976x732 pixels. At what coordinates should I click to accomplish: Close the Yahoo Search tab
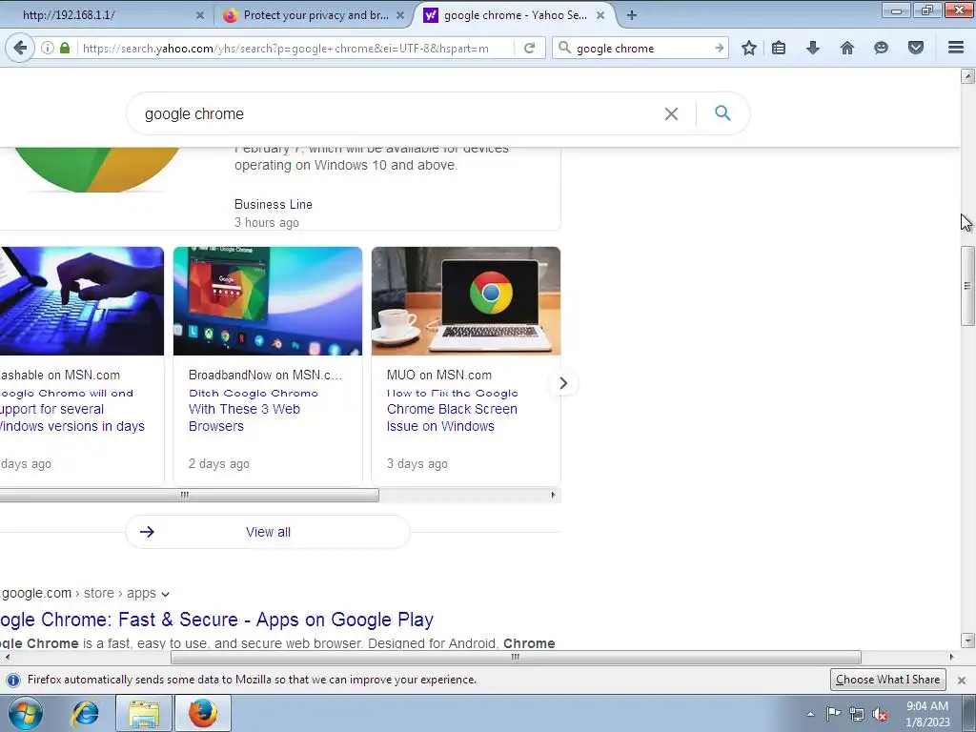pos(600,15)
